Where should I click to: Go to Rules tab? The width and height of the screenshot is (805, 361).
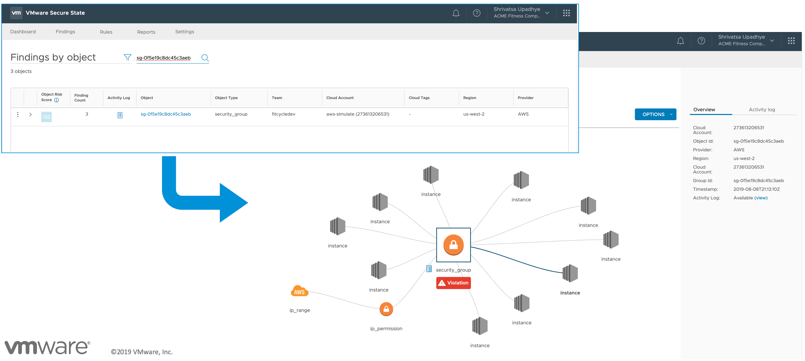[106, 32]
